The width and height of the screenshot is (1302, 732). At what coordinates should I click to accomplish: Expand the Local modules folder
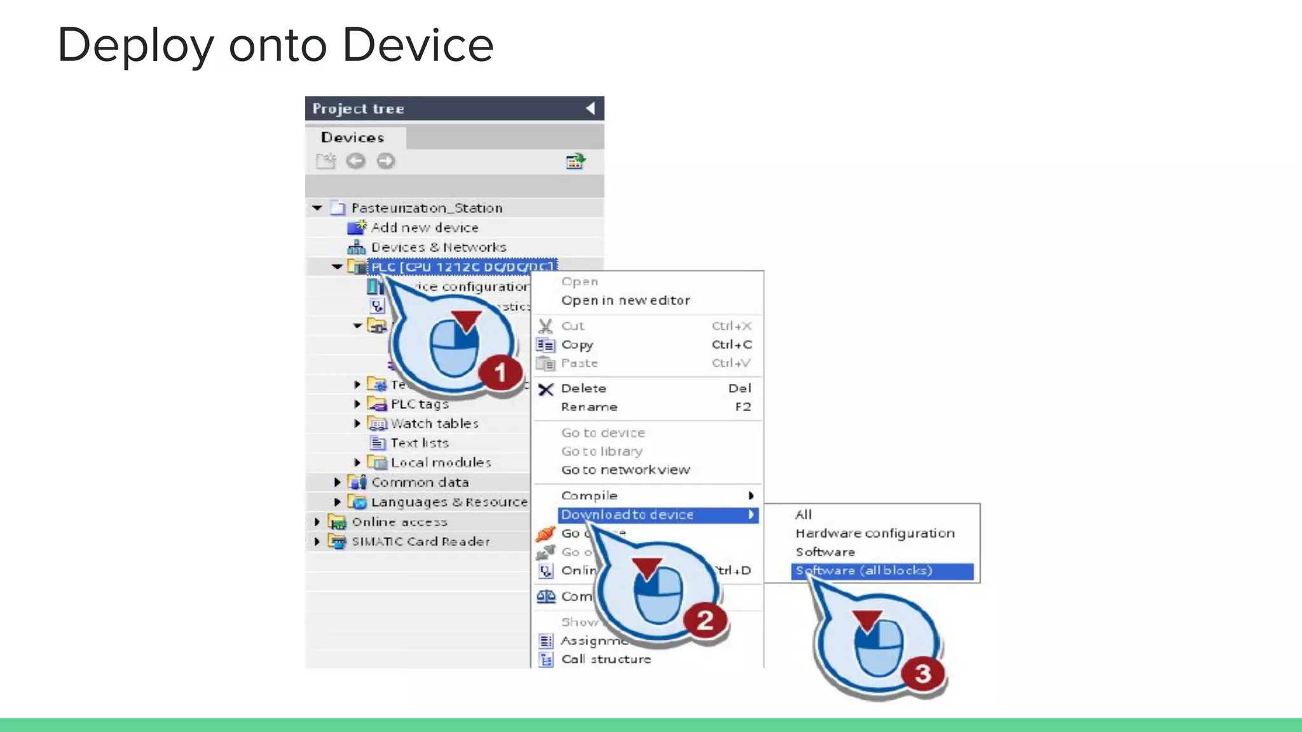tap(357, 463)
